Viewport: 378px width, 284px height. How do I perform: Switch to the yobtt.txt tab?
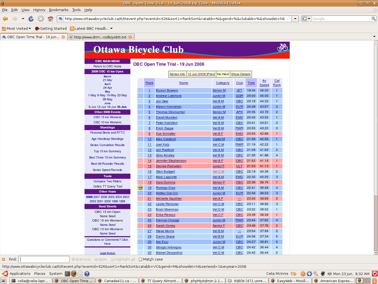point(100,37)
